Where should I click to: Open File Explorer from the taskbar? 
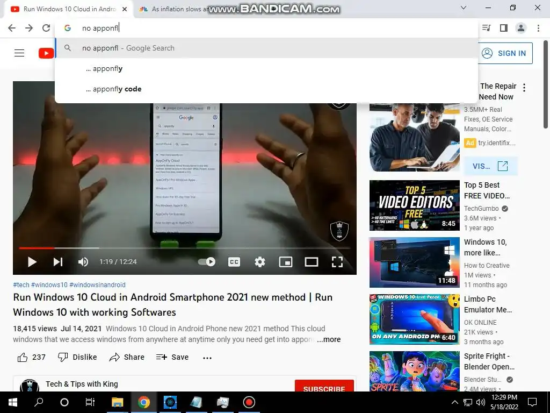[118, 402]
